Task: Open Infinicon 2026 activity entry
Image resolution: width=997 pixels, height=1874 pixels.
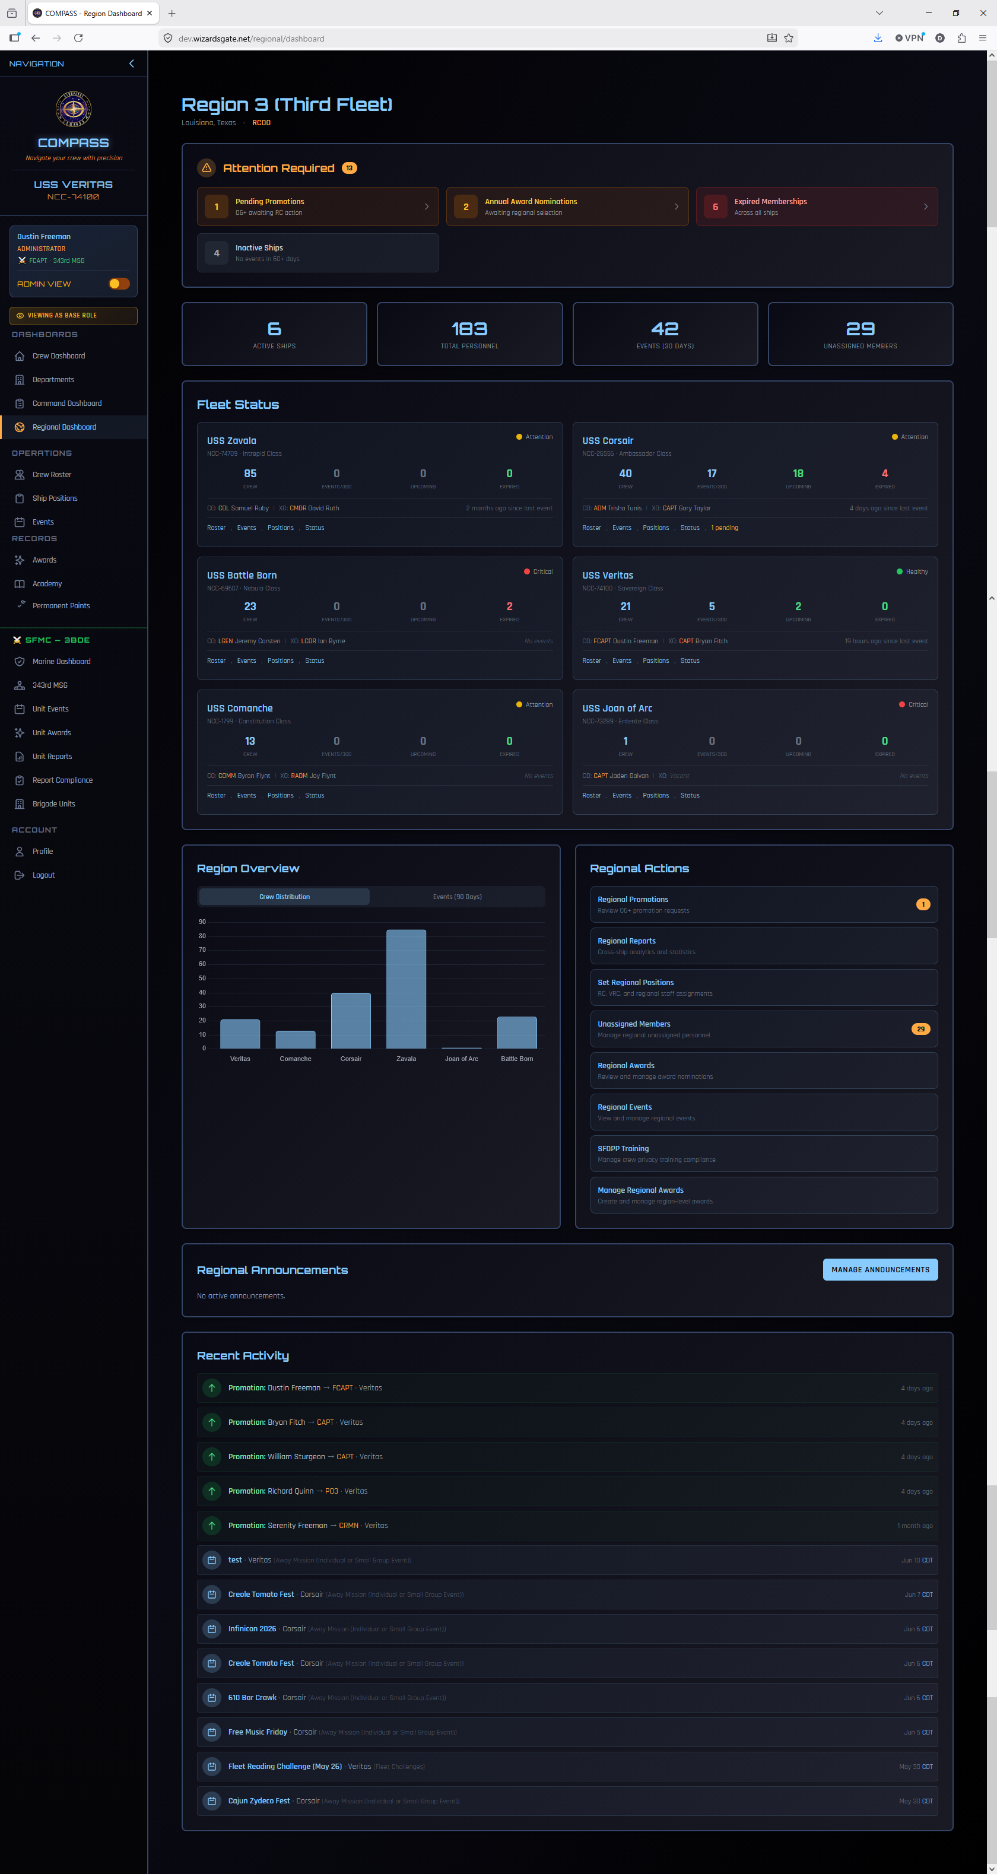Action: coord(567,1629)
